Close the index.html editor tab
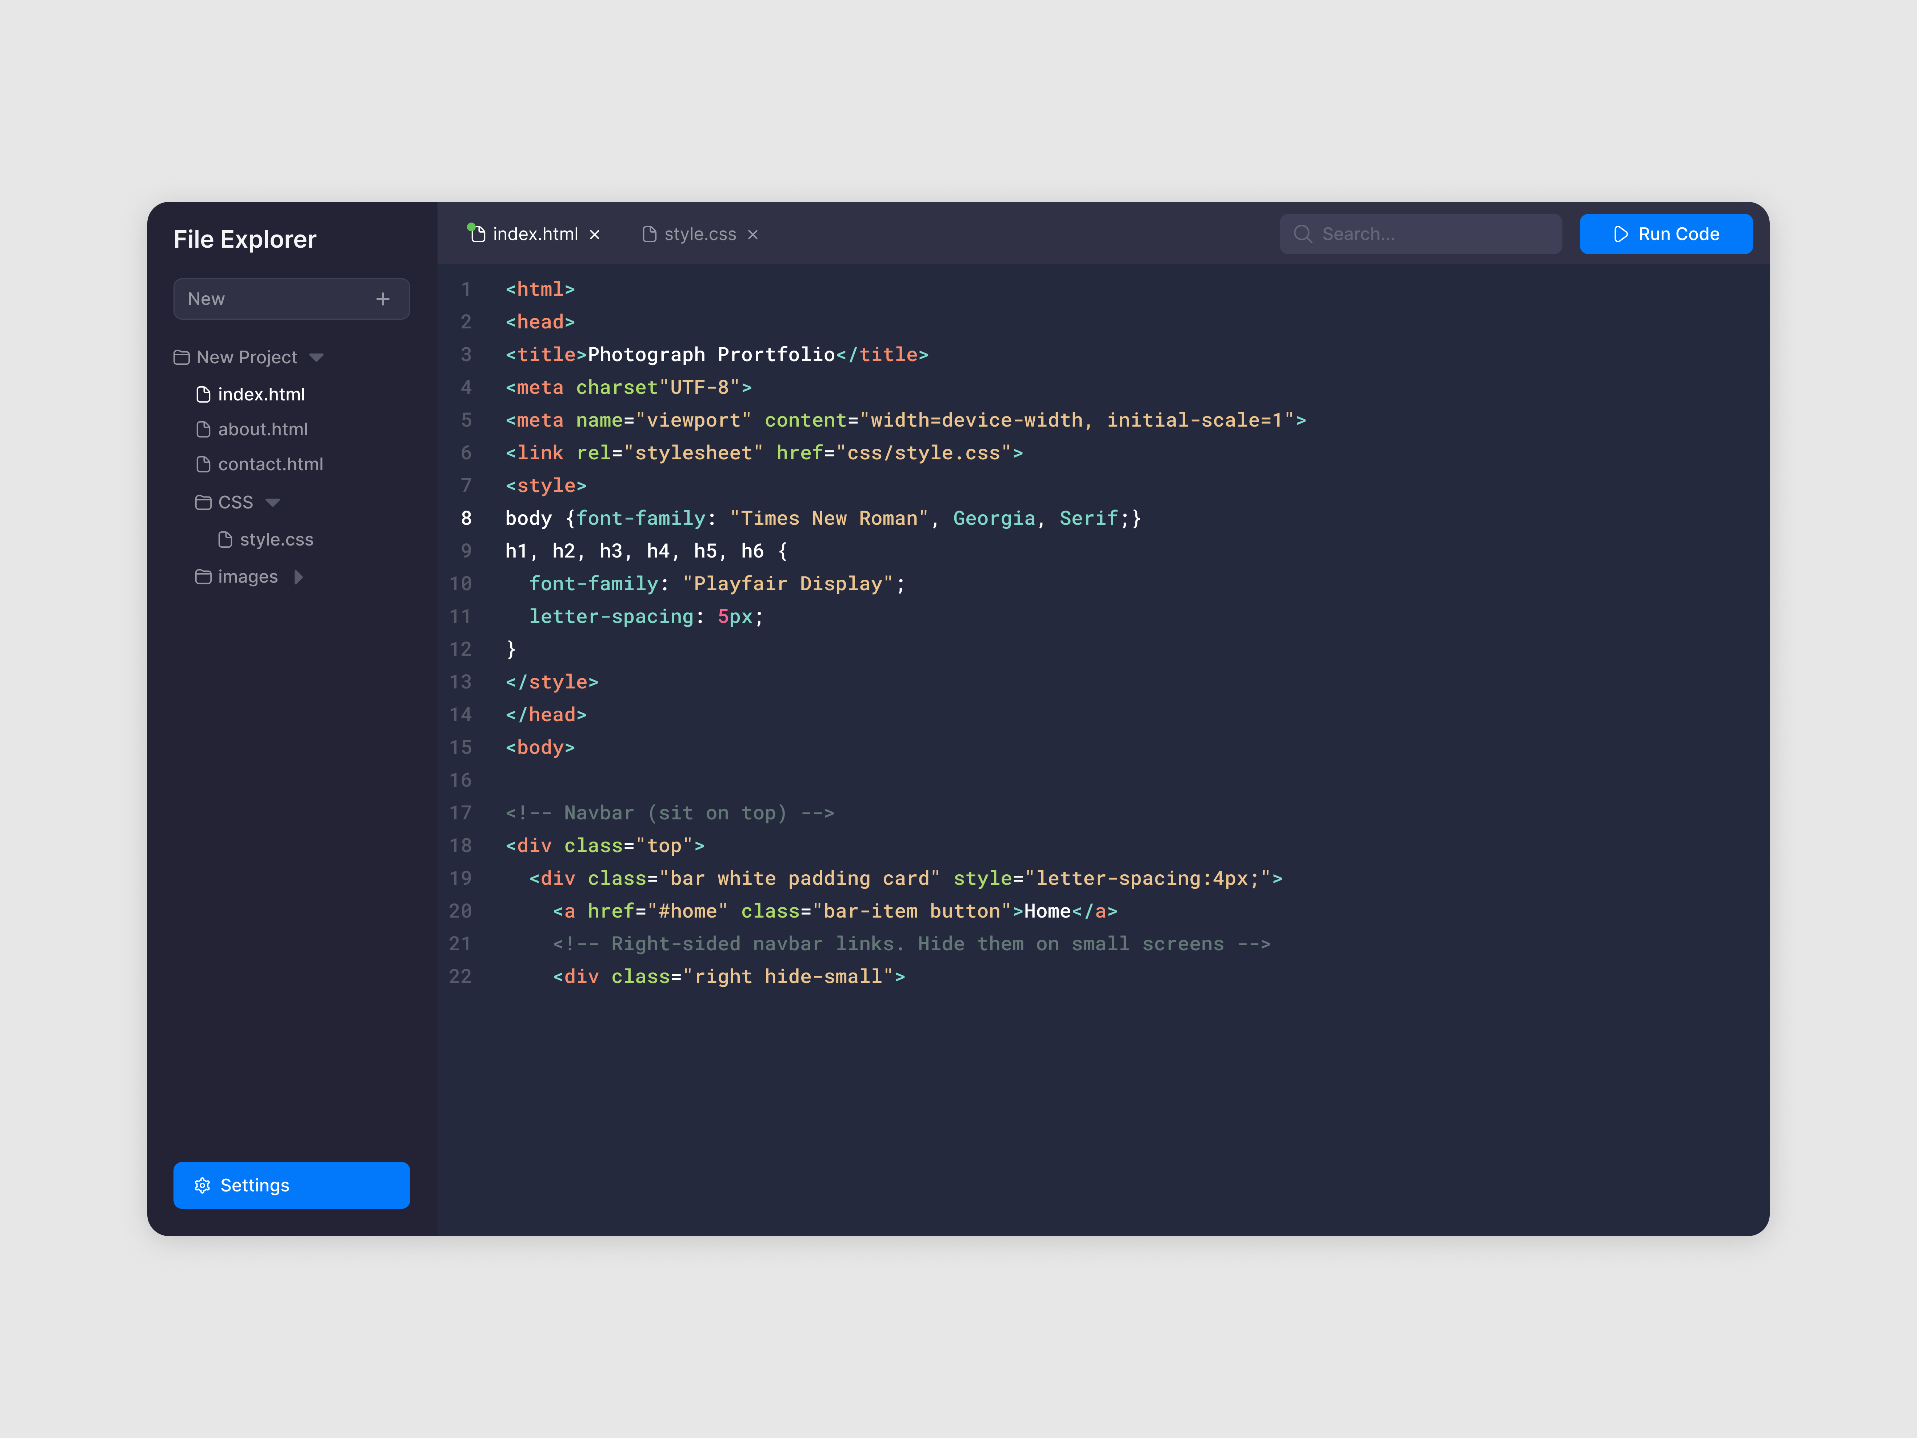The width and height of the screenshot is (1917, 1438). (595, 235)
